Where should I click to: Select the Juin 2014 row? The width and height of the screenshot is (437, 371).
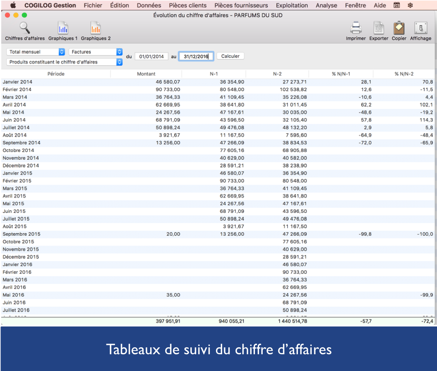[x=218, y=120]
